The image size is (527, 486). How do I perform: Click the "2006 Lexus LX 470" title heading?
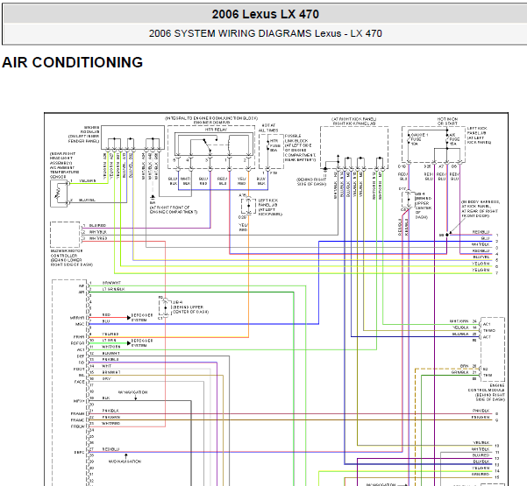[x=265, y=14]
